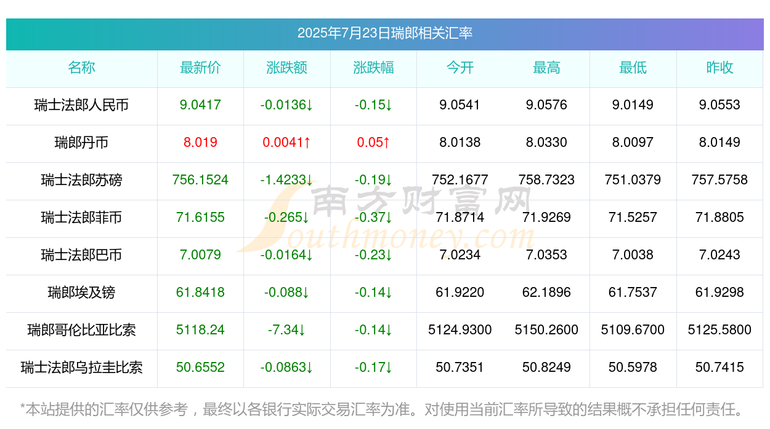Screen dimensions: 770x429
Task: Click high value 8.0330
Action: 546,143
